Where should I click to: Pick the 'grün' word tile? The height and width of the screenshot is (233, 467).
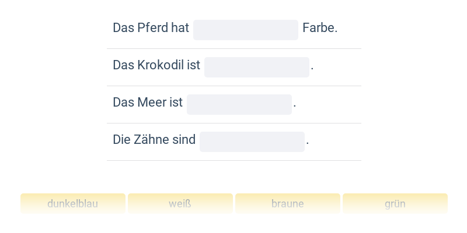coord(395,204)
